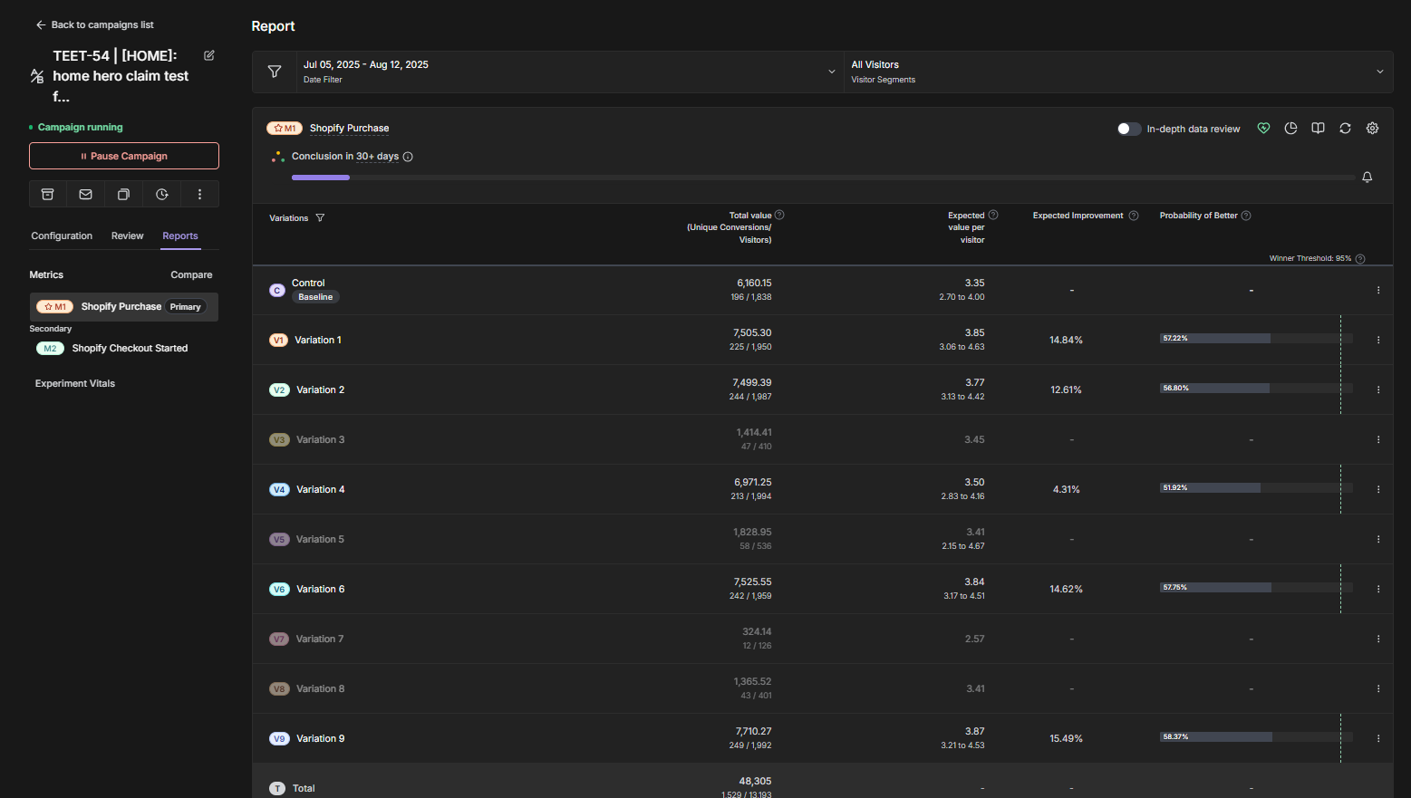This screenshot has height=798, width=1411.
Task: Select the duplicate campaign icon
Action: (x=123, y=194)
